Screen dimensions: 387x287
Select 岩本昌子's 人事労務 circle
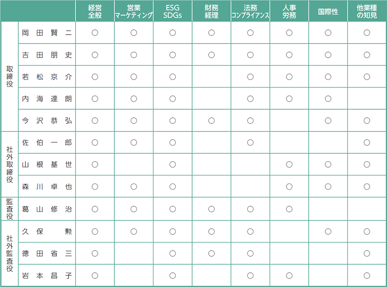pyautogui.click(x=289, y=275)
